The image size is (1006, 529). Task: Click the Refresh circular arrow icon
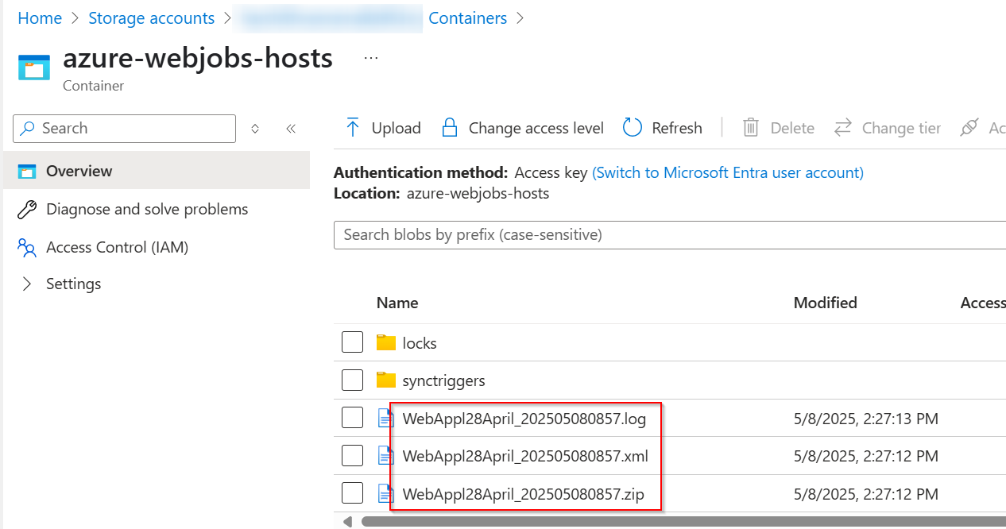click(633, 128)
